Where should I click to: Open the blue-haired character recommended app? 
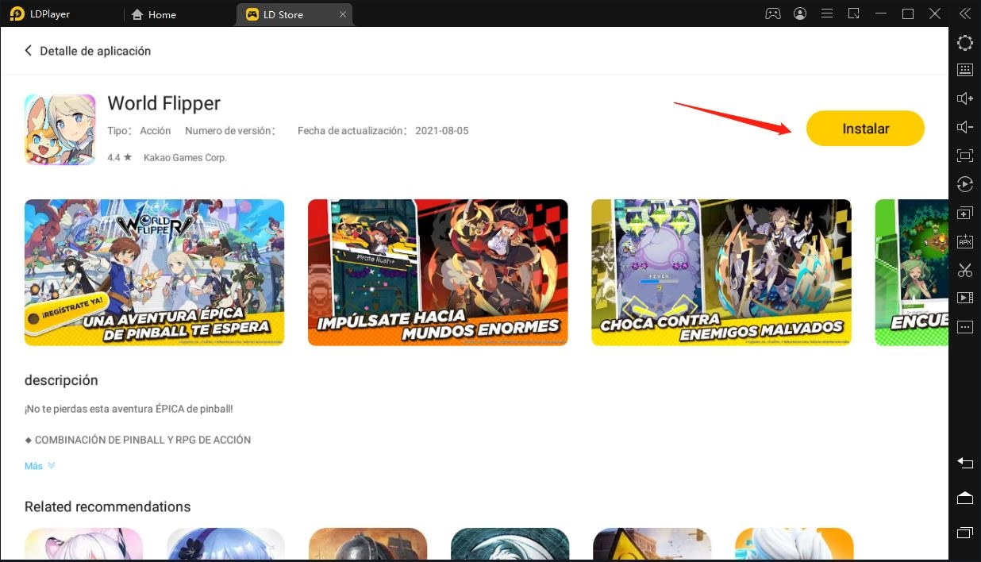[225, 545]
